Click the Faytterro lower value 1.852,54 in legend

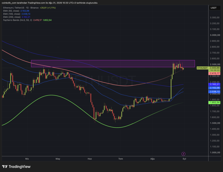coord(47,20)
